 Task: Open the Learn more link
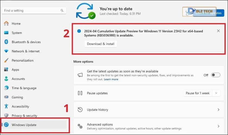111,79
